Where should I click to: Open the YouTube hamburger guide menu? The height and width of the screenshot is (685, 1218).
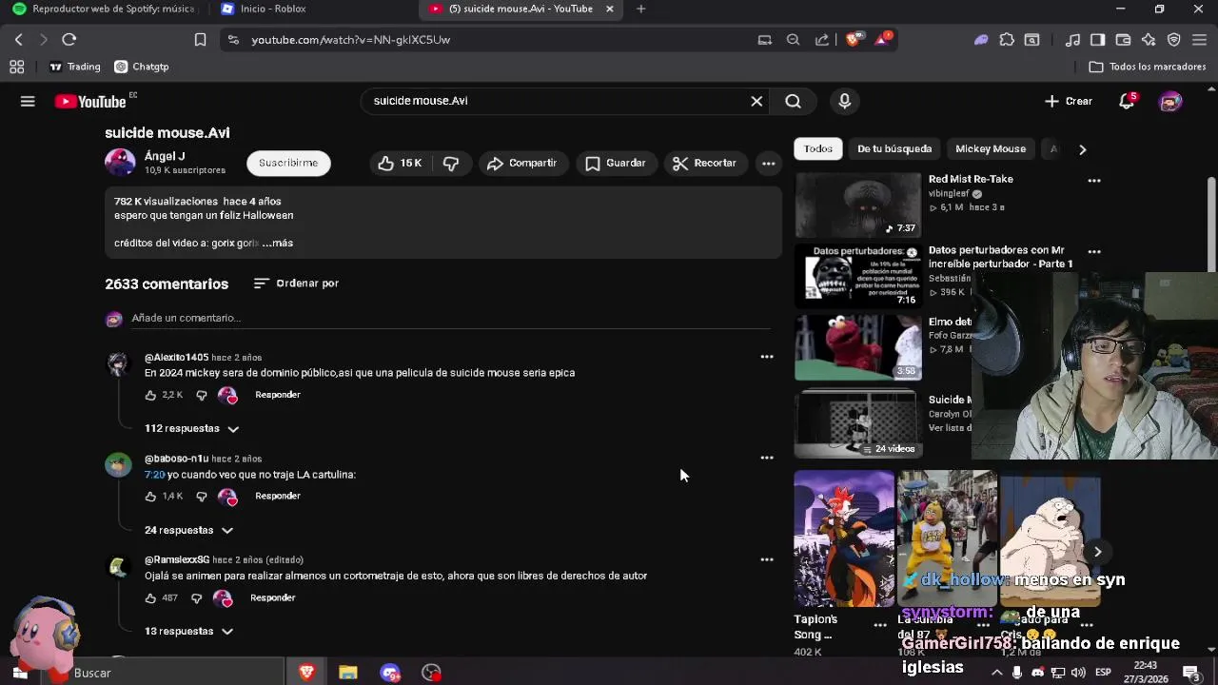(28, 101)
